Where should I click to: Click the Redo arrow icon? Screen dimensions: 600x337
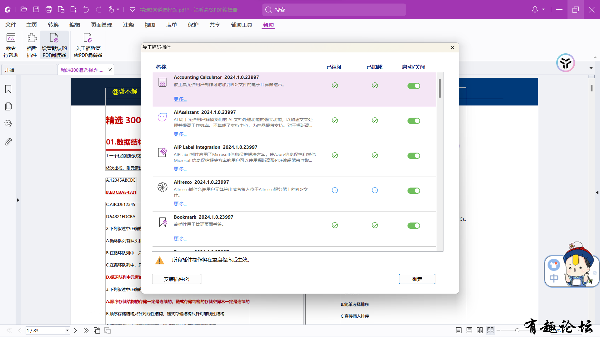pyautogui.click(x=98, y=10)
